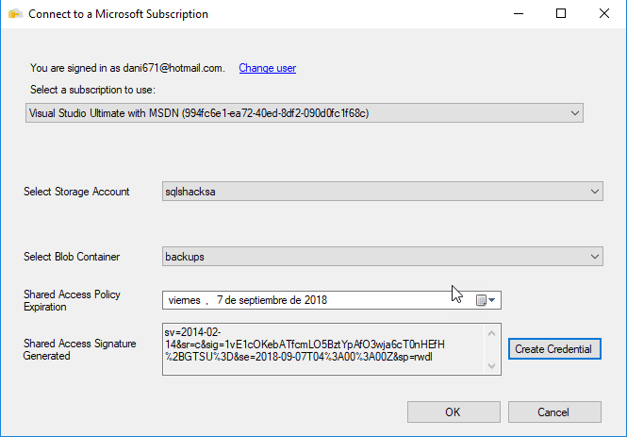Expand the Visual Studio Ultimate subscription dropdown

tap(576, 113)
